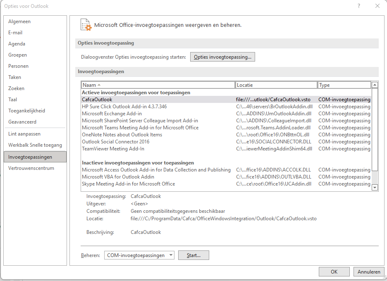Confirm with the OK button
The height and width of the screenshot is (281, 387).
click(x=334, y=271)
